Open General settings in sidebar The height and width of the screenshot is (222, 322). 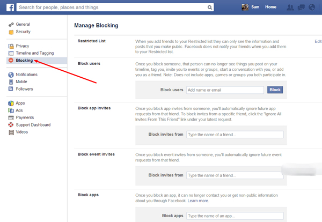23,25
